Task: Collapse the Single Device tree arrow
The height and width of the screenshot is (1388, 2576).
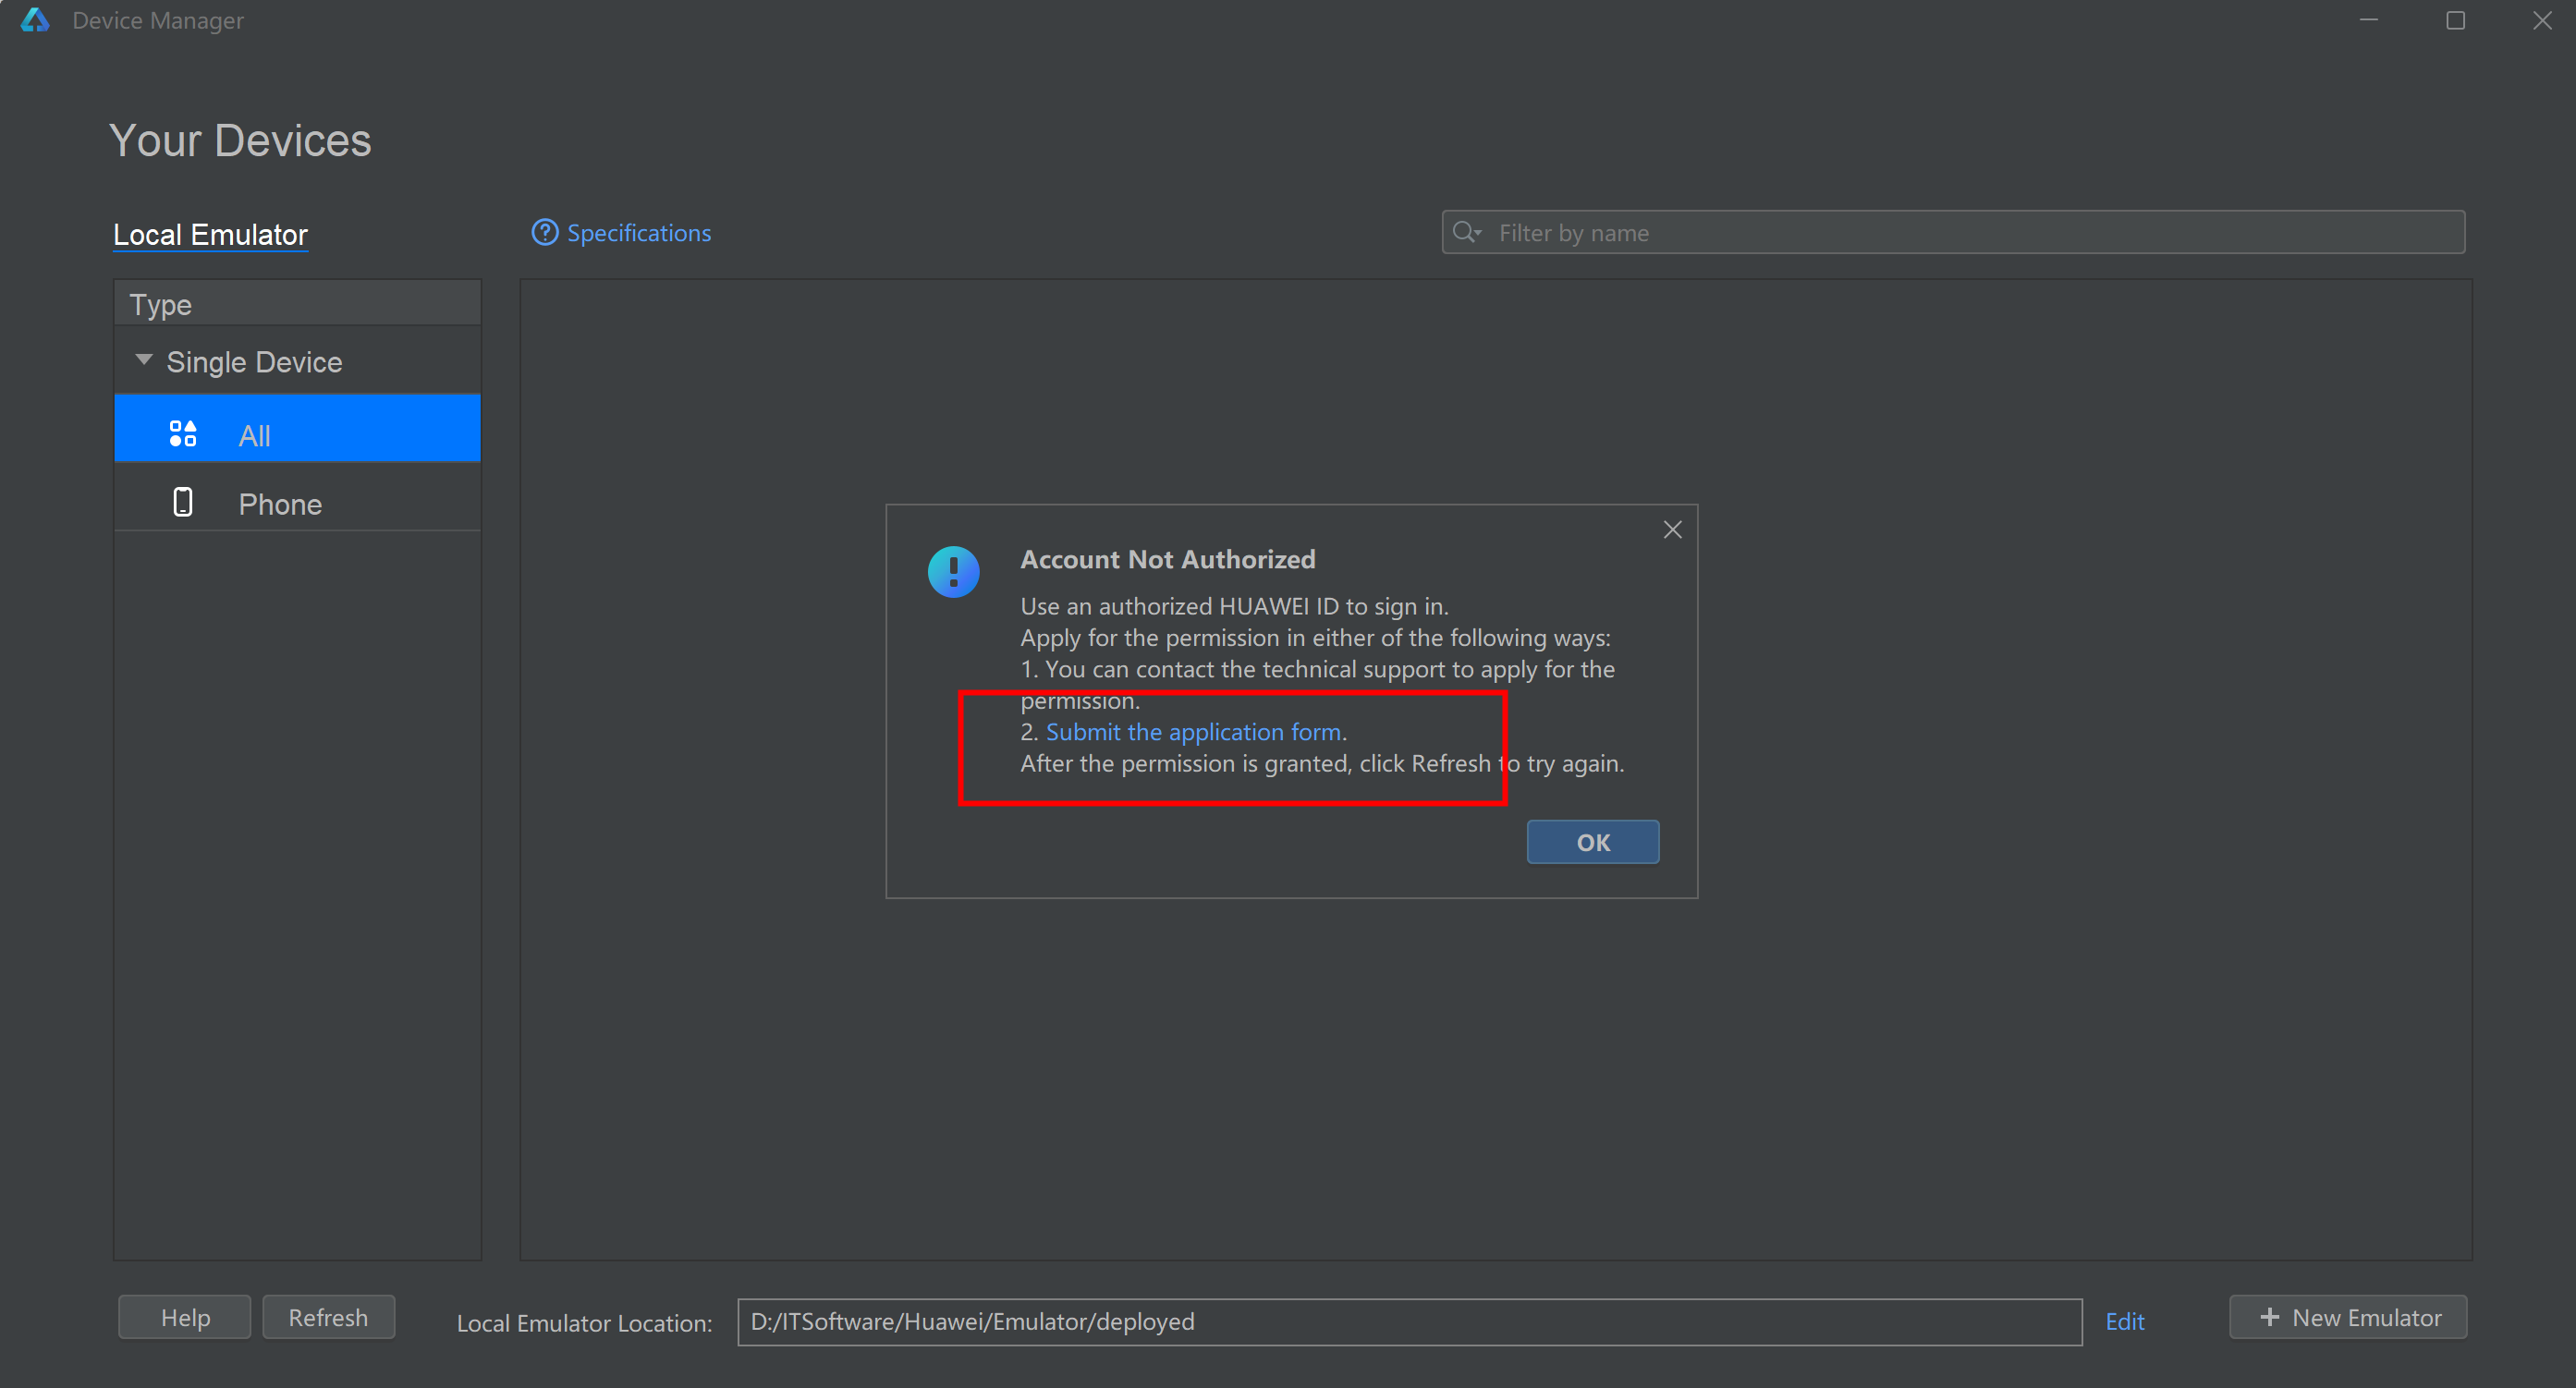Action: coord(144,360)
